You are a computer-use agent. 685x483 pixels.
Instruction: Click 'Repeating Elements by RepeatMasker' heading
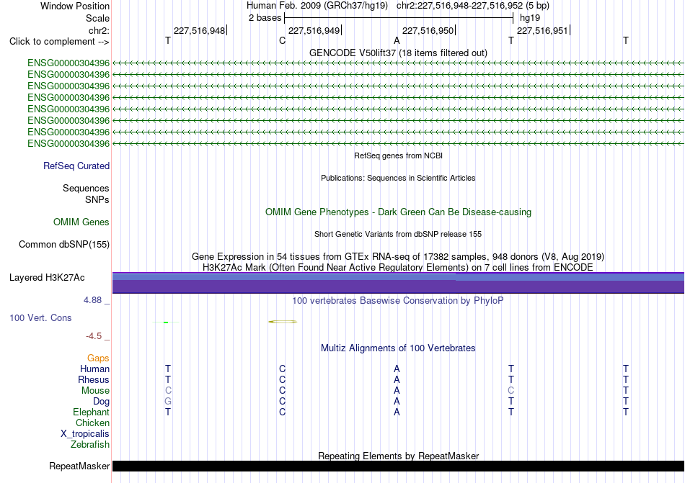pyautogui.click(x=398, y=456)
